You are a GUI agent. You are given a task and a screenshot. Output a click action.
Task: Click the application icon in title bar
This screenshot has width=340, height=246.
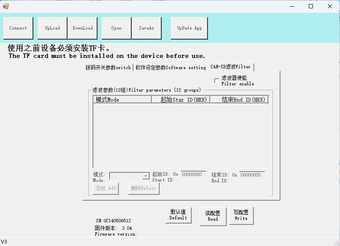(x=6, y=6)
